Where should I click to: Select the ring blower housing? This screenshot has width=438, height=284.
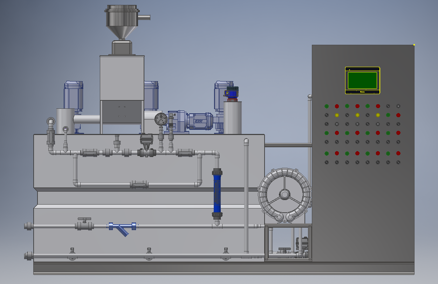click(285, 194)
